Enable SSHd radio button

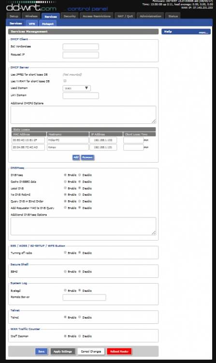click(x=65, y=272)
